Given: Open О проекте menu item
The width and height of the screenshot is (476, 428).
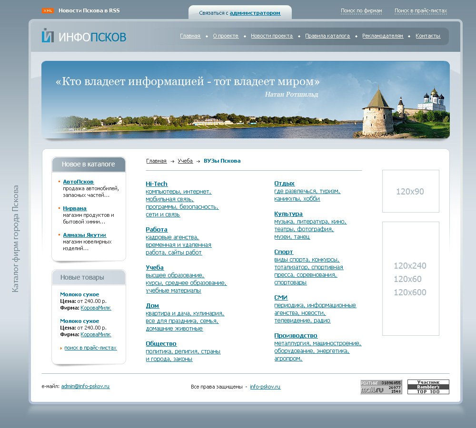Looking at the screenshot, I should 226,36.
